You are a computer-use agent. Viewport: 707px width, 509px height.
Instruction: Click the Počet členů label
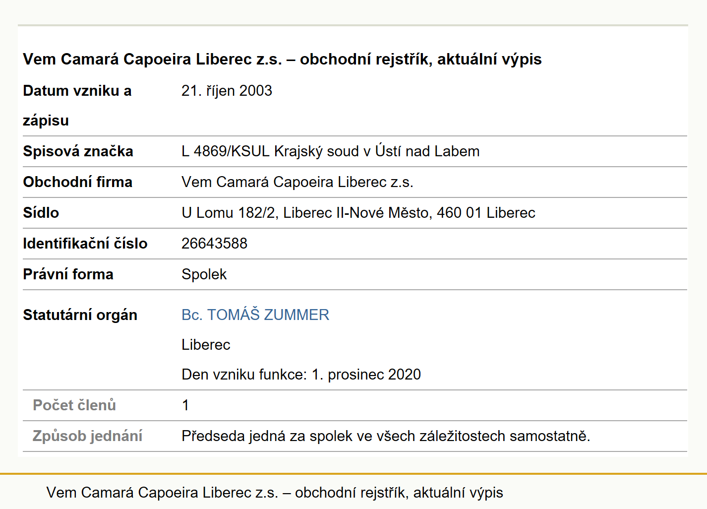74,405
